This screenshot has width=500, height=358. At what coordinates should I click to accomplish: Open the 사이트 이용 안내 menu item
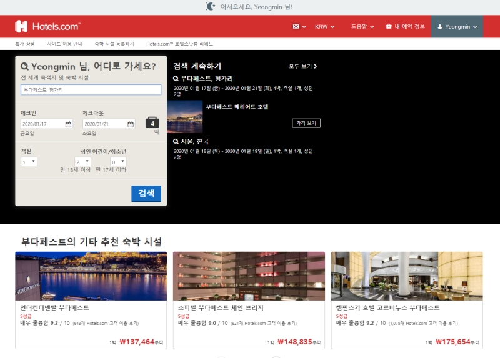click(x=65, y=44)
